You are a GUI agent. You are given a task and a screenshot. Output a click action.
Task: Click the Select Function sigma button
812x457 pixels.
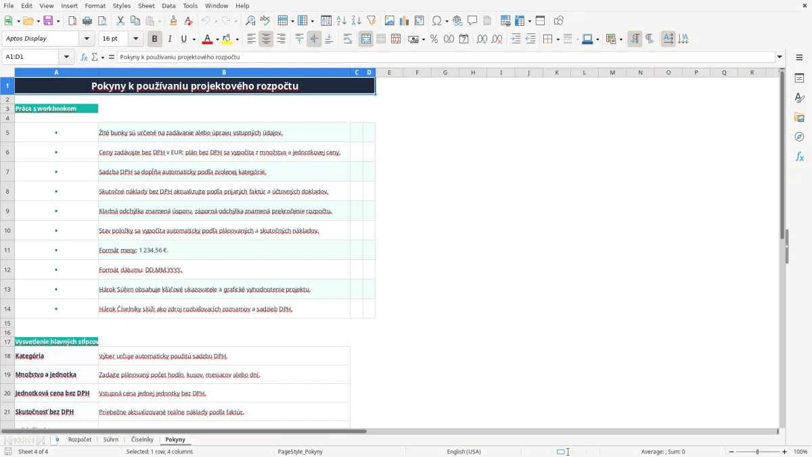94,57
